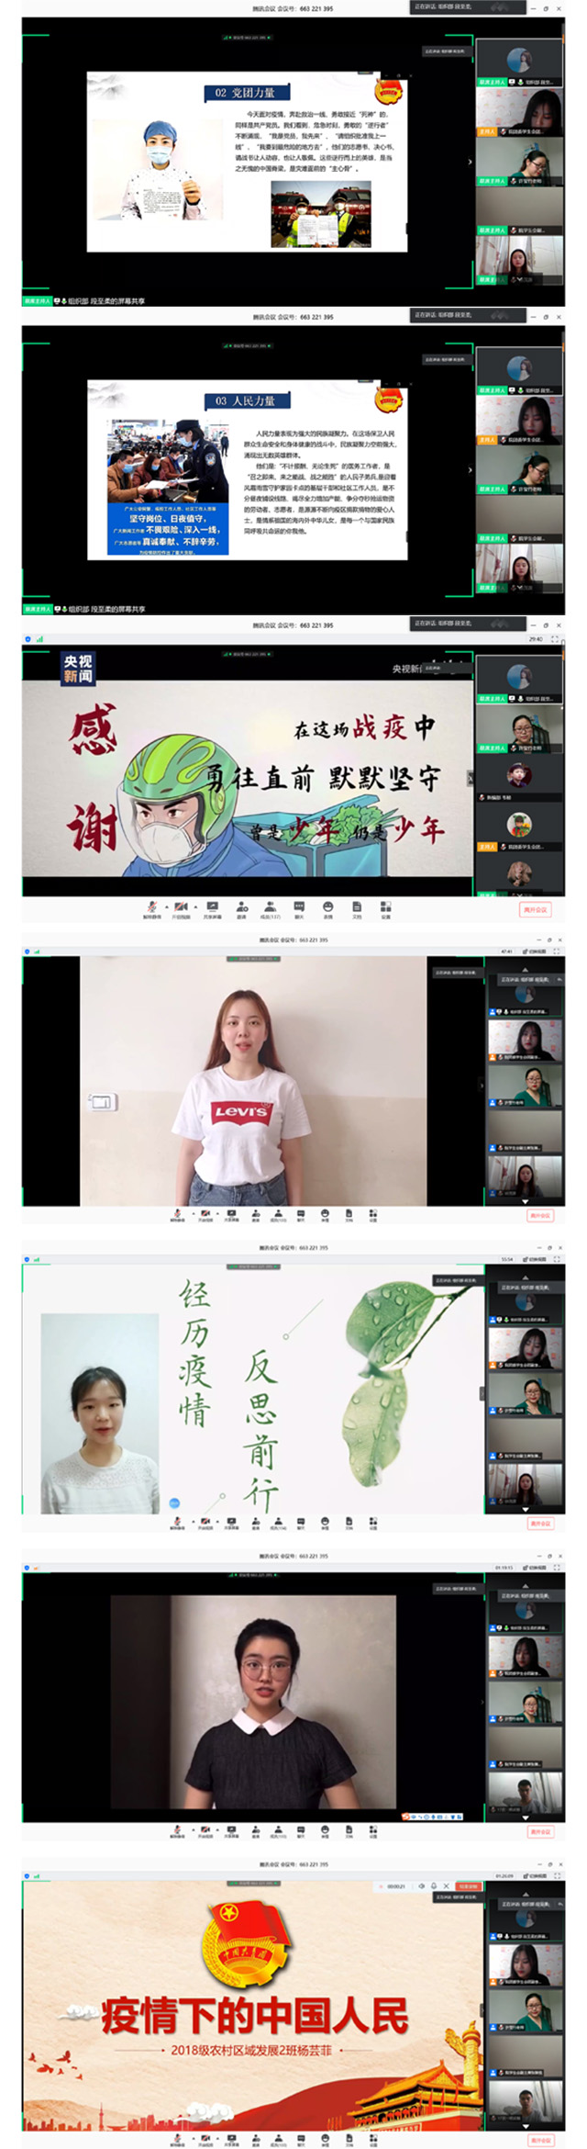Viewport: 587px width, 2149px height.
Task: Click the 03 人民力量 slide heading tab
Action: (x=245, y=400)
